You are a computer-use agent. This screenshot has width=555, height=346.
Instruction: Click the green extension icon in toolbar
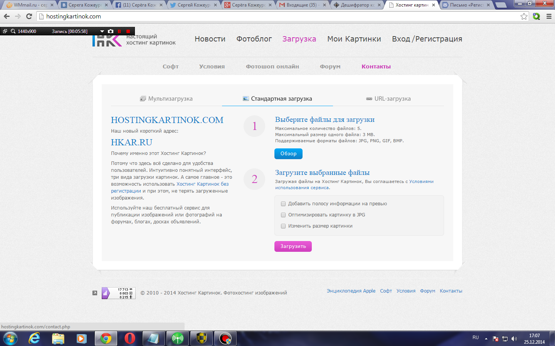pos(536,16)
